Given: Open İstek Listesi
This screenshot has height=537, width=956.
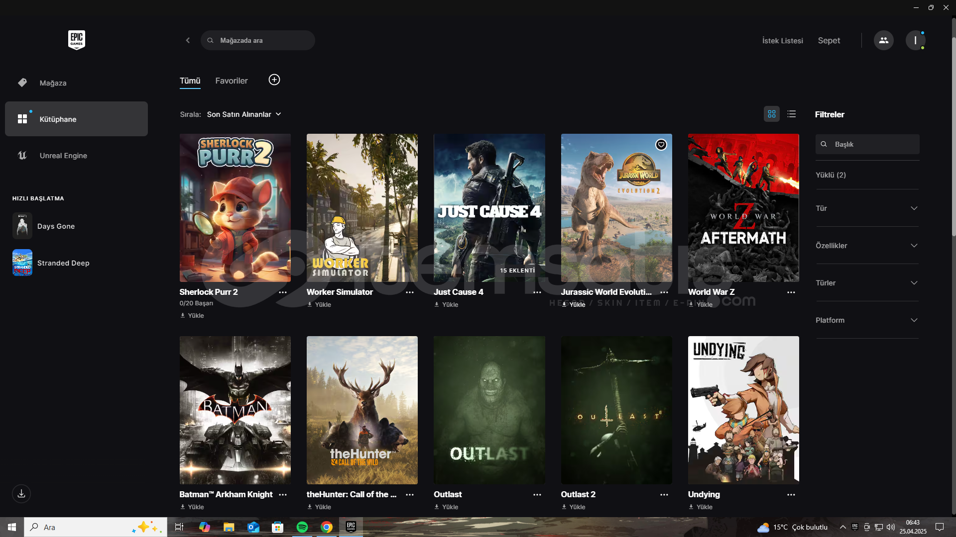Looking at the screenshot, I should coord(782,41).
